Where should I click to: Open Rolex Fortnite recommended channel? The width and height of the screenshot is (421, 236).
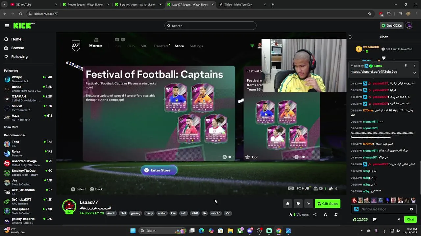pos(28,153)
